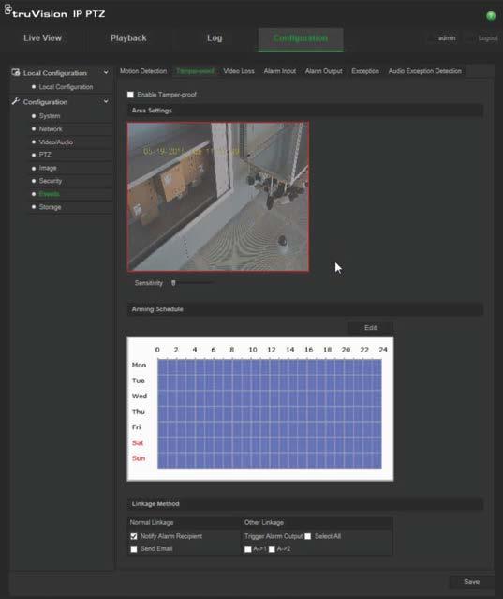Enable alarm output A->1 checkbox
Screen dimensions: 503x599
(x=248, y=549)
